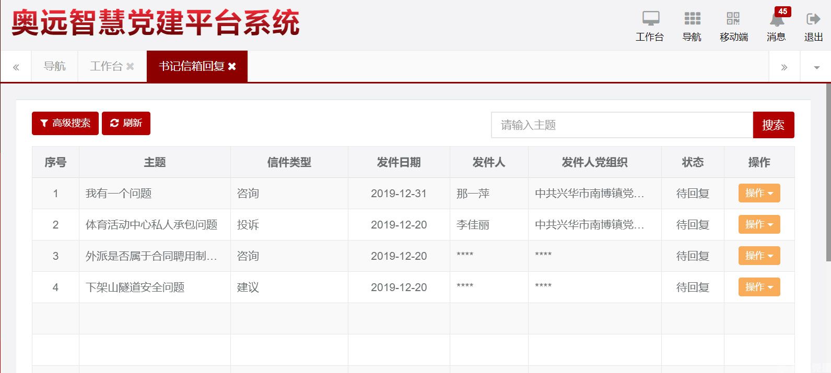The image size is (831, 373).
Task: Click the 退出 logout icon
Action: tap(813, 19)
